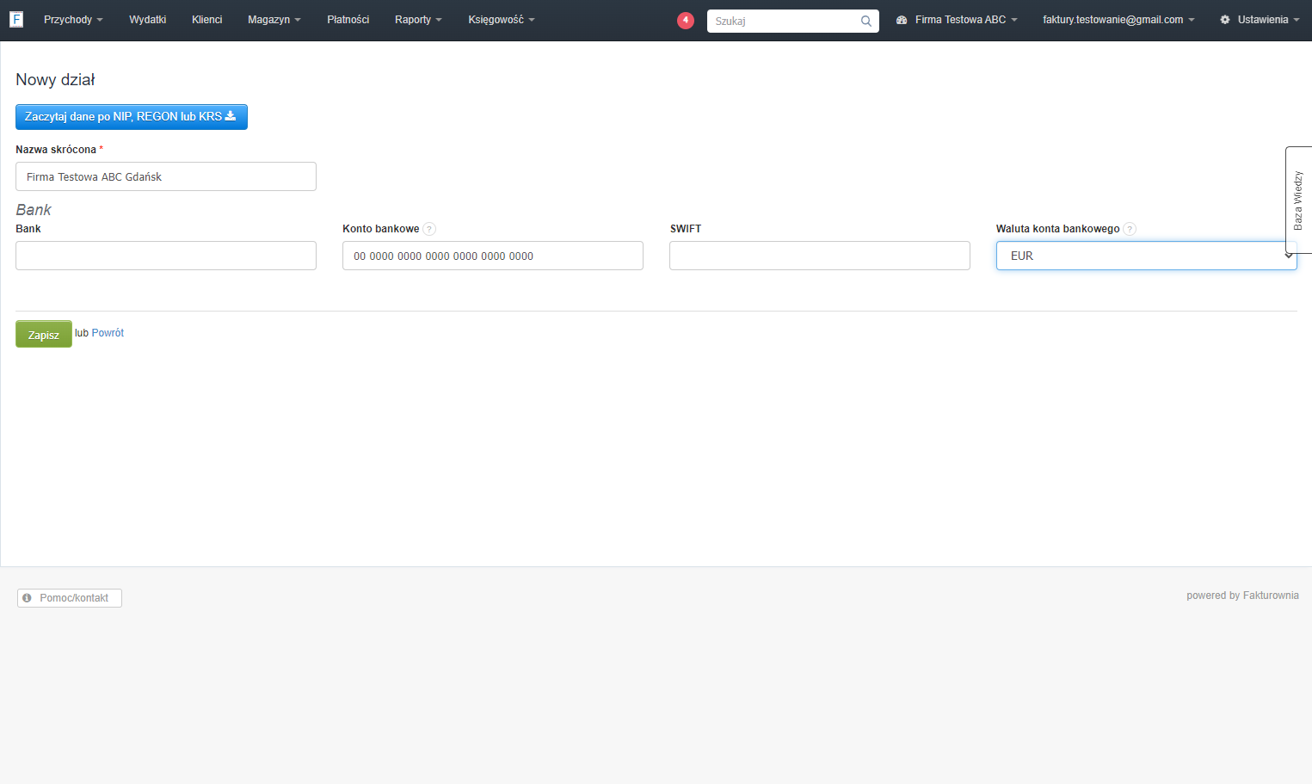Open the Raporty dropdown

(x=418, y=20)
